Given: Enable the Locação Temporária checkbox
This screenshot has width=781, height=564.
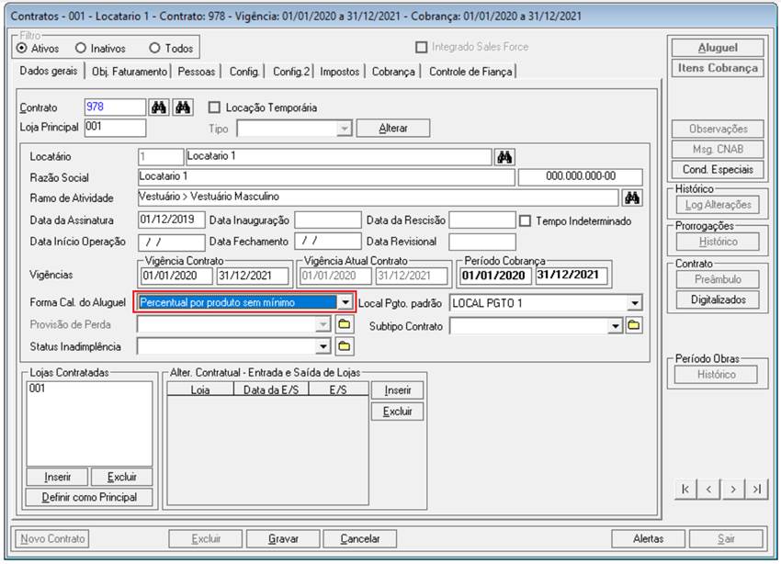Looking at the screenshot, I should tap(214, 107).
